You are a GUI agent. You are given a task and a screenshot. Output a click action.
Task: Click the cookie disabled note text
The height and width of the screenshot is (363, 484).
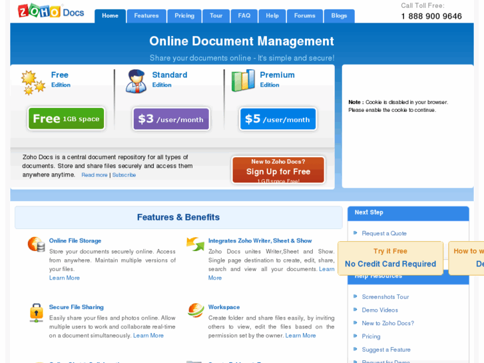click(x=398, y=106)
